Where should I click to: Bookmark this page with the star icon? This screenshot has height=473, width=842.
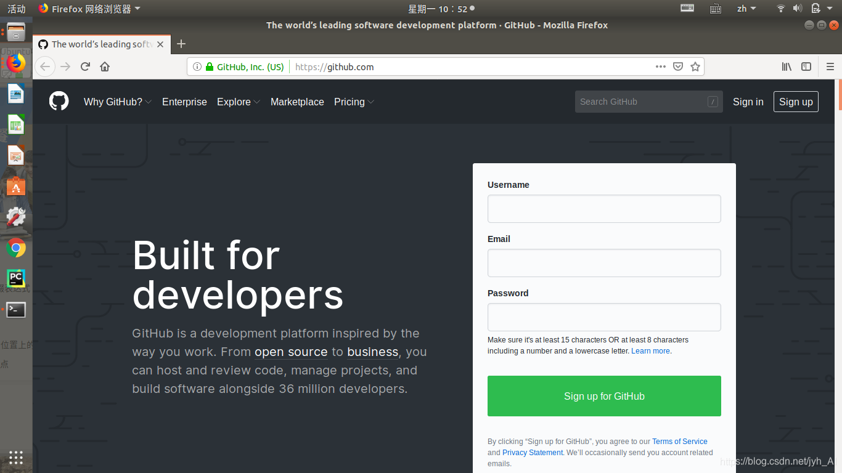[695, 67]
